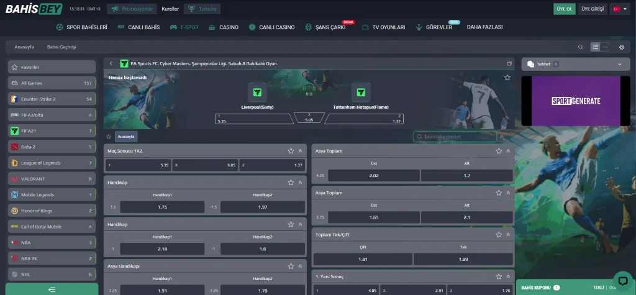Click the Search by market field

(x=455, y=137)
